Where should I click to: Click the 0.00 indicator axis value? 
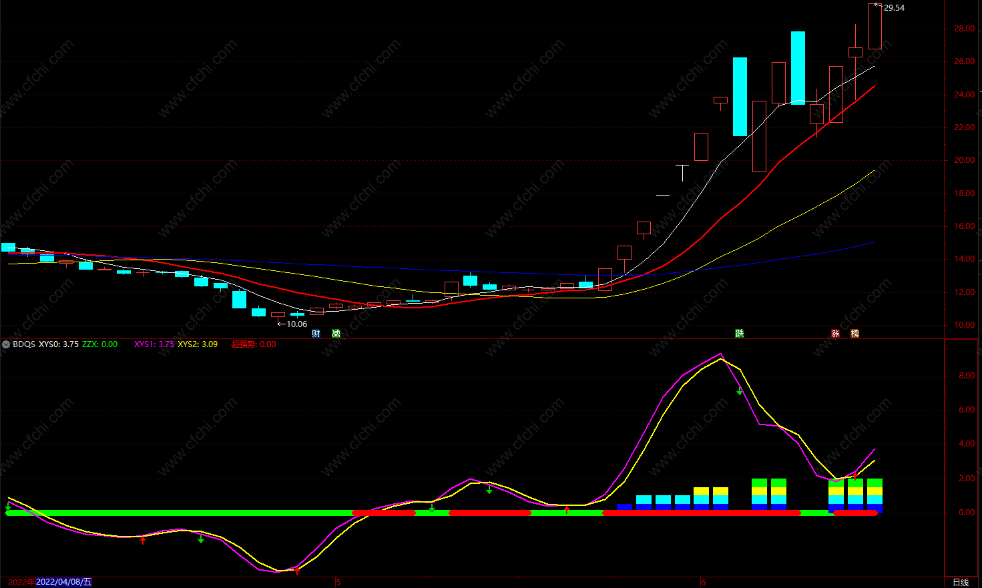[967, 513]
